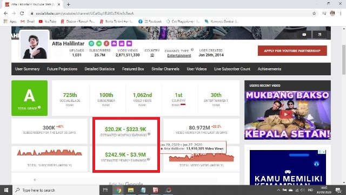This screenshot has width=346, height=195.
Task: Open the Similar Channels tab
Action: (x=165, y=69)
